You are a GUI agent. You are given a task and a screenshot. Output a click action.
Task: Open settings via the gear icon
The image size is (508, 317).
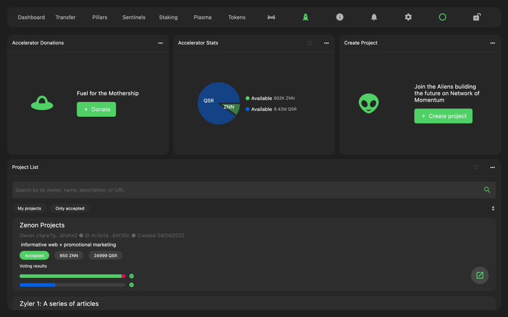pos(408,17)
